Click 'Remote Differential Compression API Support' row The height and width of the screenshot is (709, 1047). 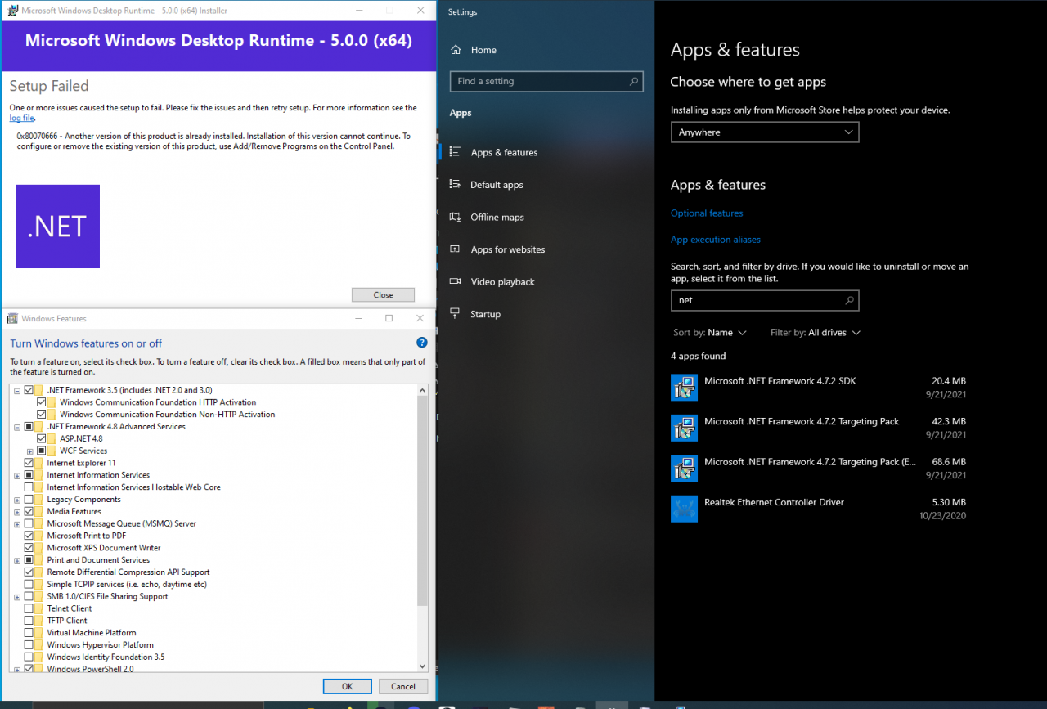[128, 572]
